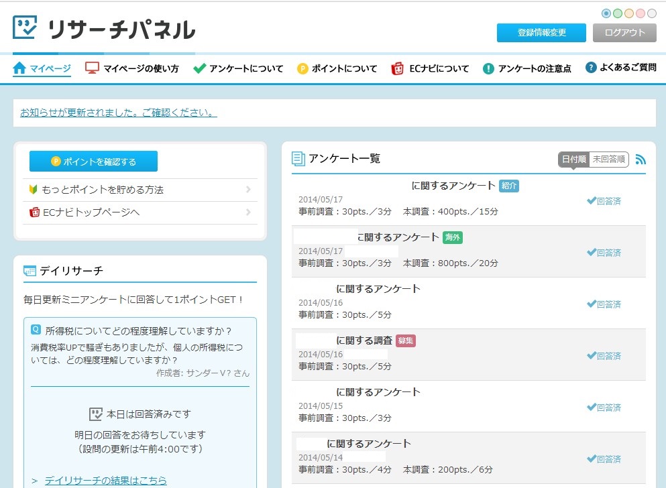Select the blue color theme circle
This screenshot has width=666, height=488.
[x=606, y=13]
